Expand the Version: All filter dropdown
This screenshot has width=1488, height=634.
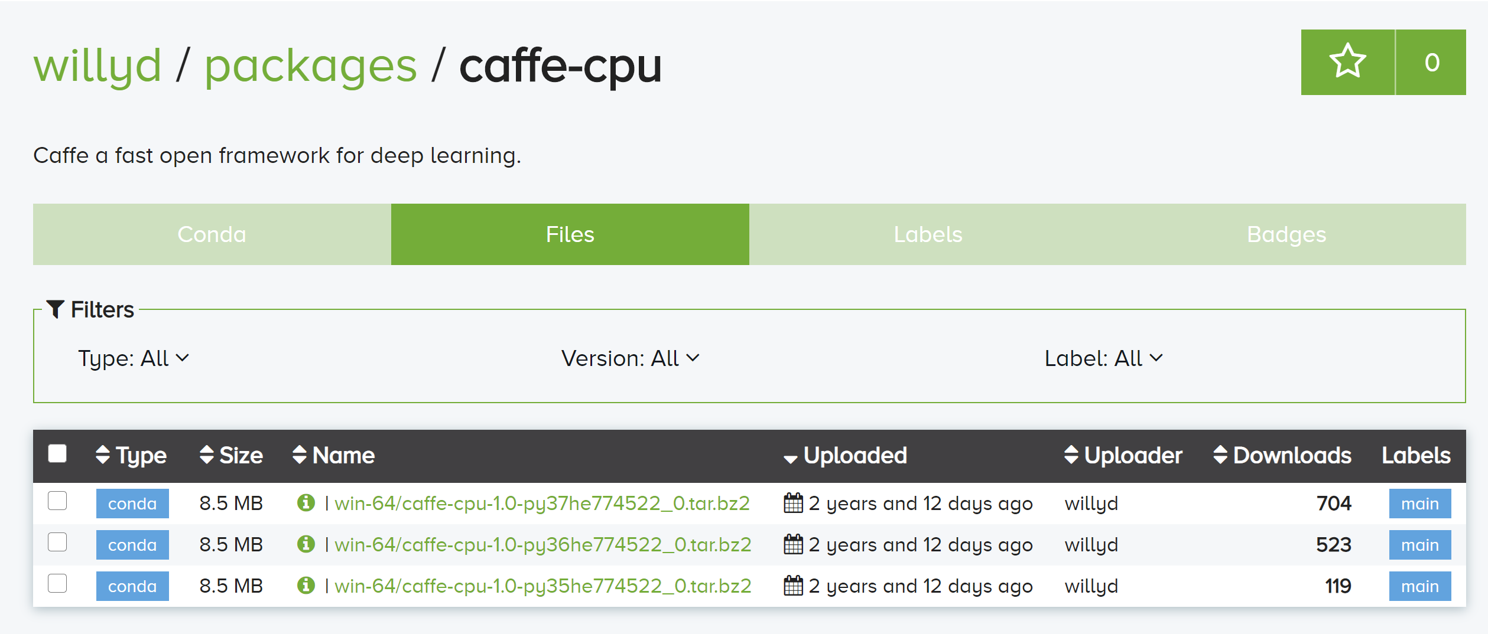631,358
